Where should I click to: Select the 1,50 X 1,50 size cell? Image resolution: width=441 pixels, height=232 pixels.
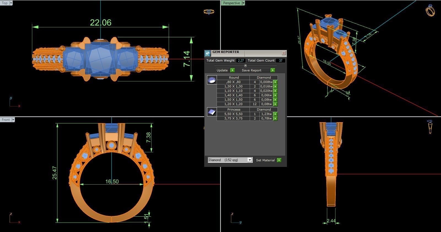click(x=233, y=100)
